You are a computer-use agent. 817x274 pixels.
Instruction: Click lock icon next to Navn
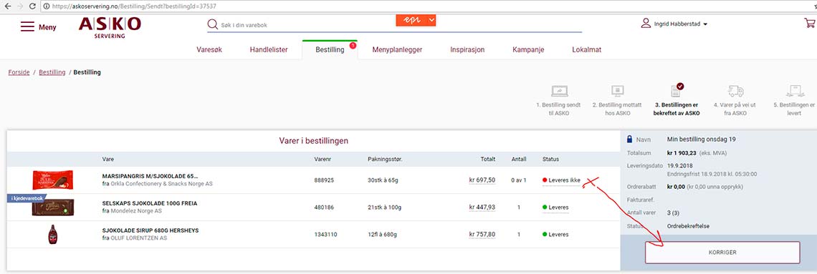click(x=629, y=140)
